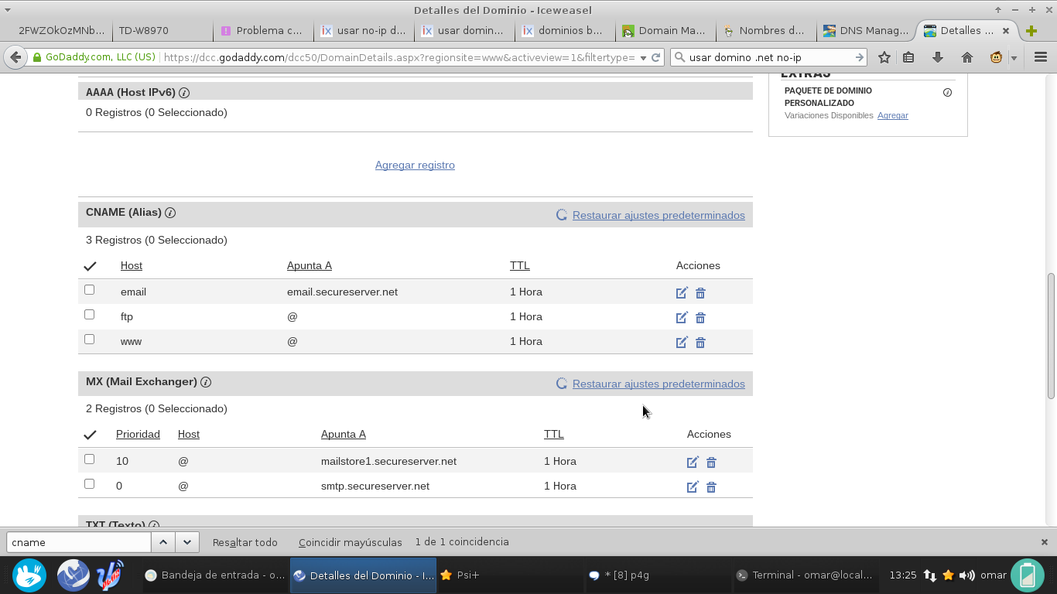Open info icon beside CNAME (Alias)
The image size is (1057, 594).
click(170, 213)
